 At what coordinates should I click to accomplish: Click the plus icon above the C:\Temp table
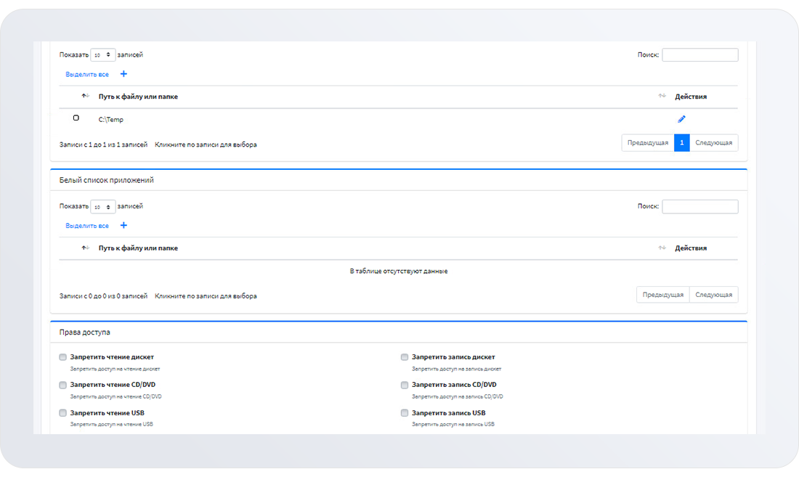tap(123, 74)
